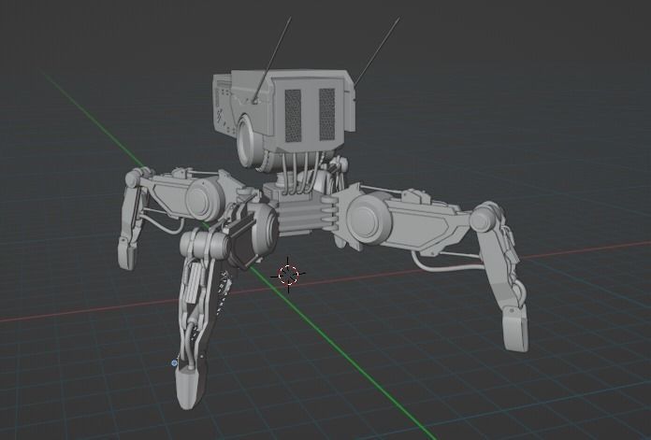651x440 pixels.
Task: Click the 3D cursor crosshair in the viewport
Action: pos(288,275)
